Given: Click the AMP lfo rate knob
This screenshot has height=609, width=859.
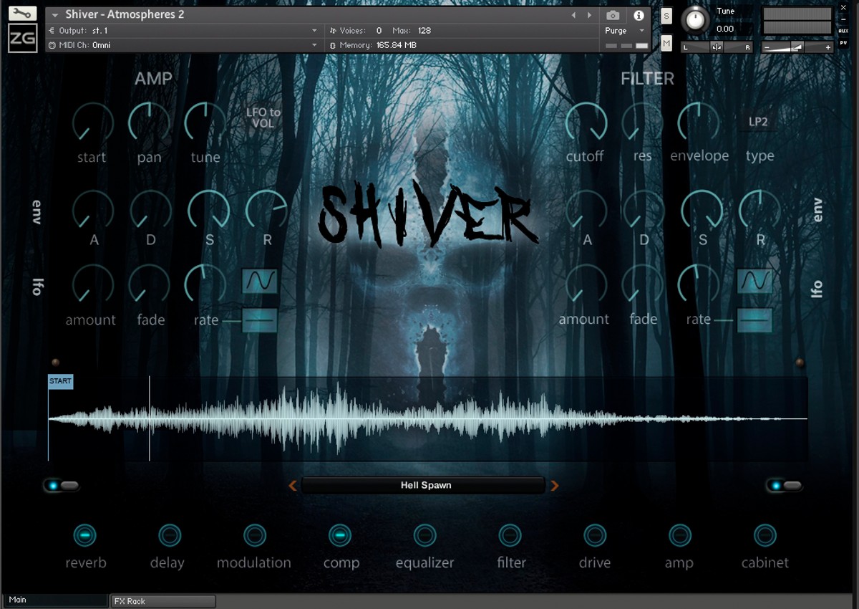Looking at the screenshot, I should click(205, 284).
